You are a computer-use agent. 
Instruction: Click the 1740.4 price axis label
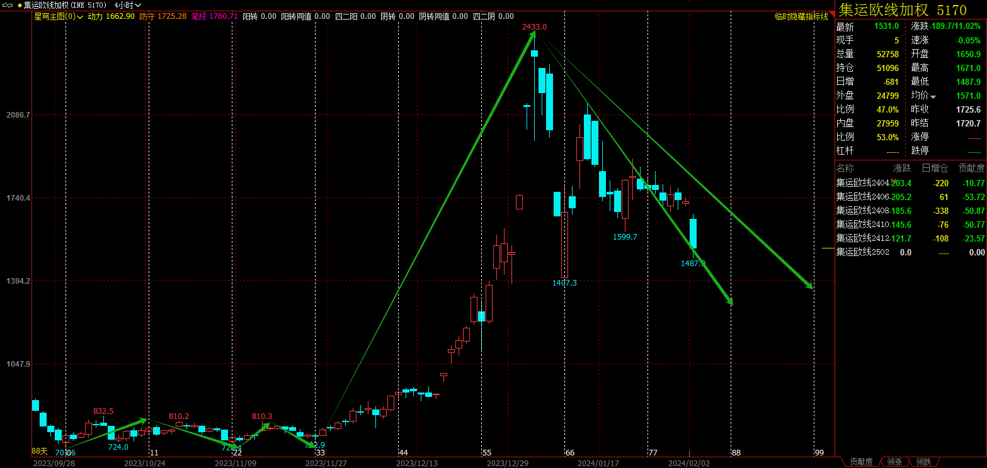(x=17, y=198)
